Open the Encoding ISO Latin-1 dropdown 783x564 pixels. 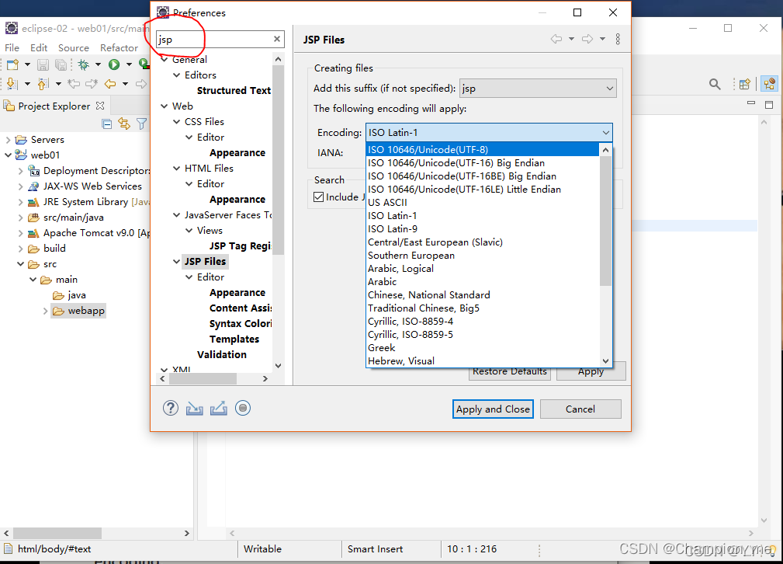(489, 133)
